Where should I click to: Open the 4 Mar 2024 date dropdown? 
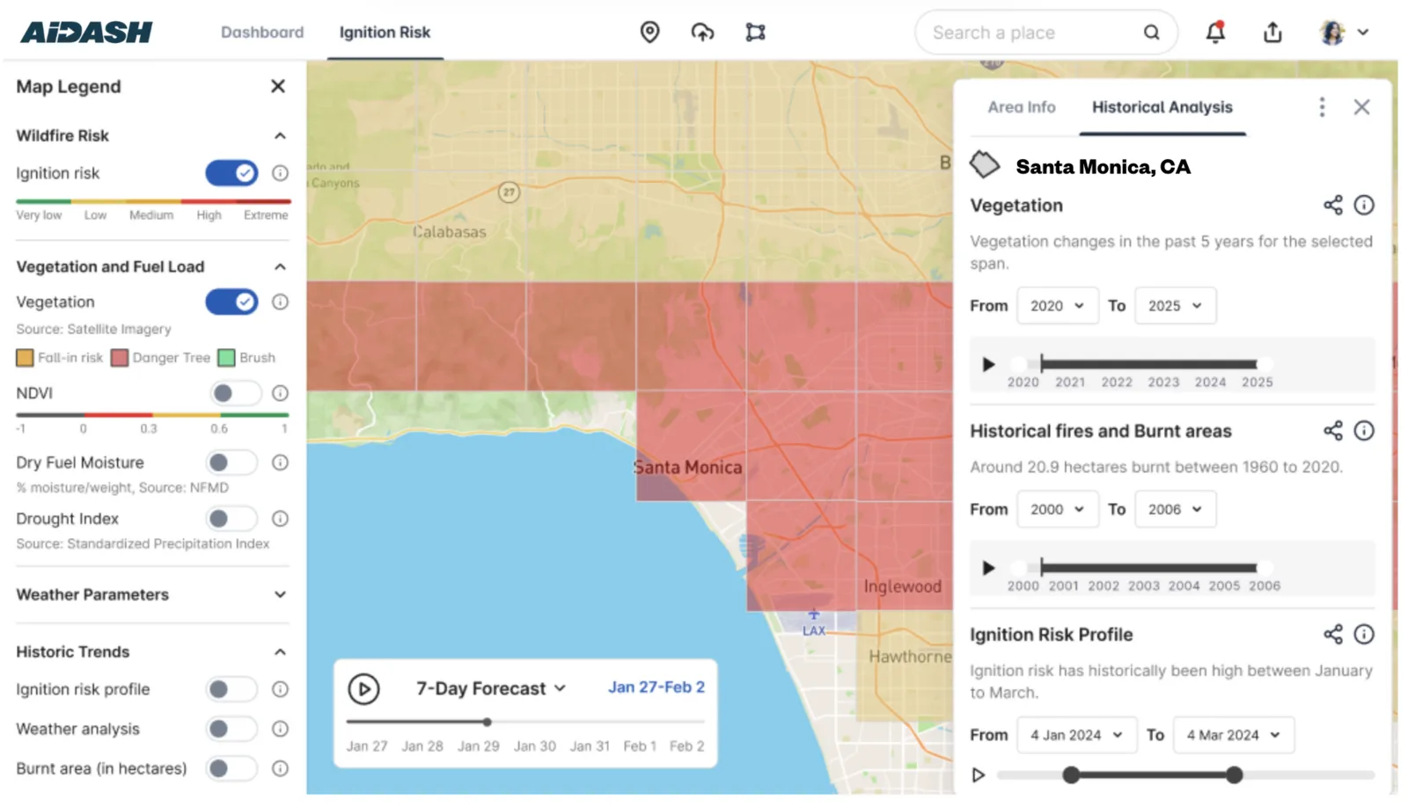1234,735
